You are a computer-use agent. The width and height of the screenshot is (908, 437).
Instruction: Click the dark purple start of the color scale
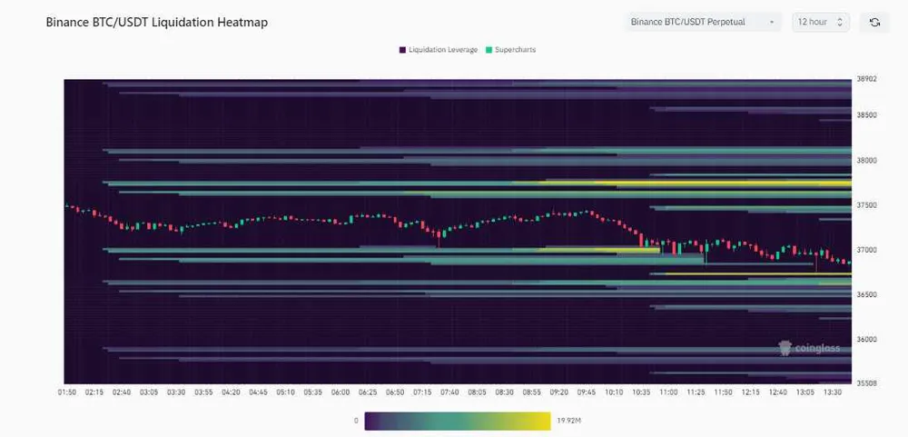tap(371, 421)
